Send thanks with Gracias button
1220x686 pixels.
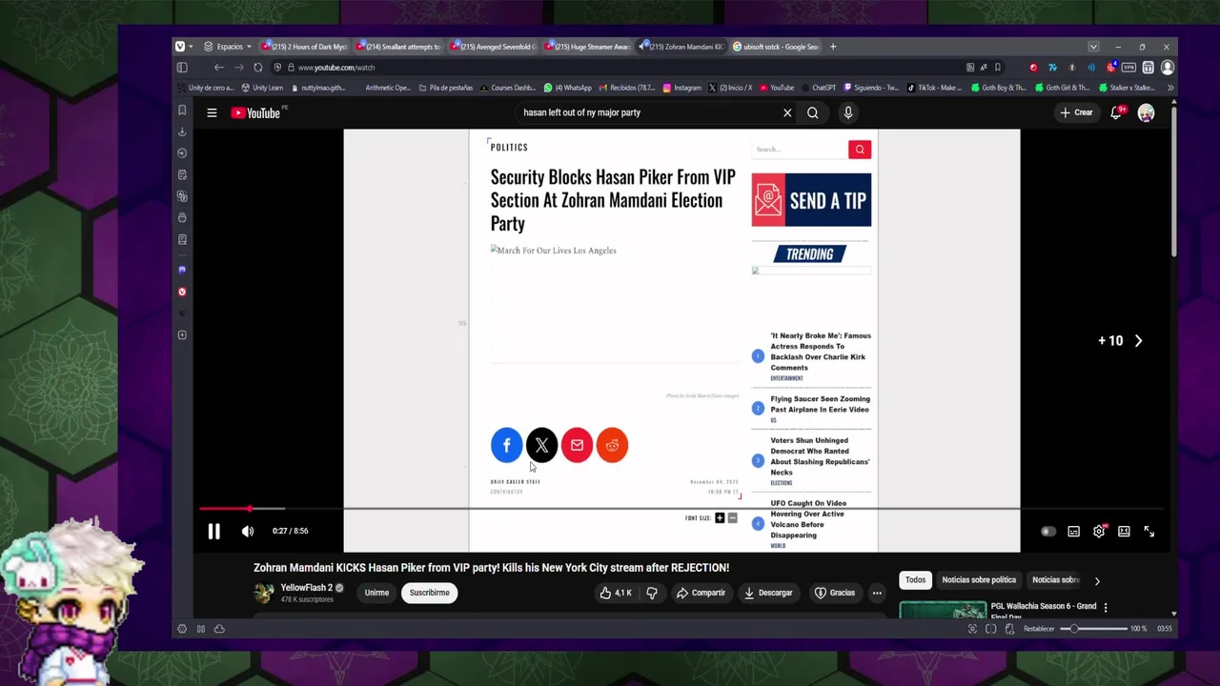(x=835, y=593)
